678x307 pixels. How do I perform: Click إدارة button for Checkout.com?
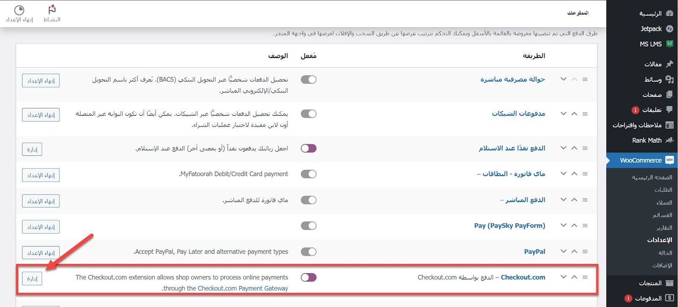coord(32,279)
